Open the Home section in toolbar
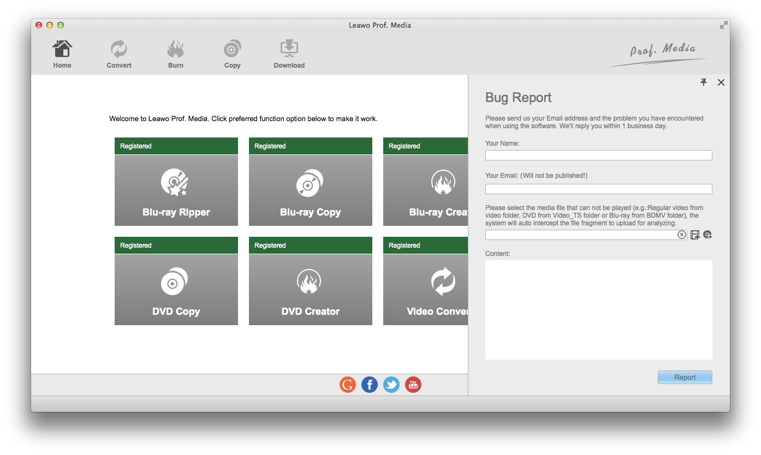The image size is (761, 455). 62,55
